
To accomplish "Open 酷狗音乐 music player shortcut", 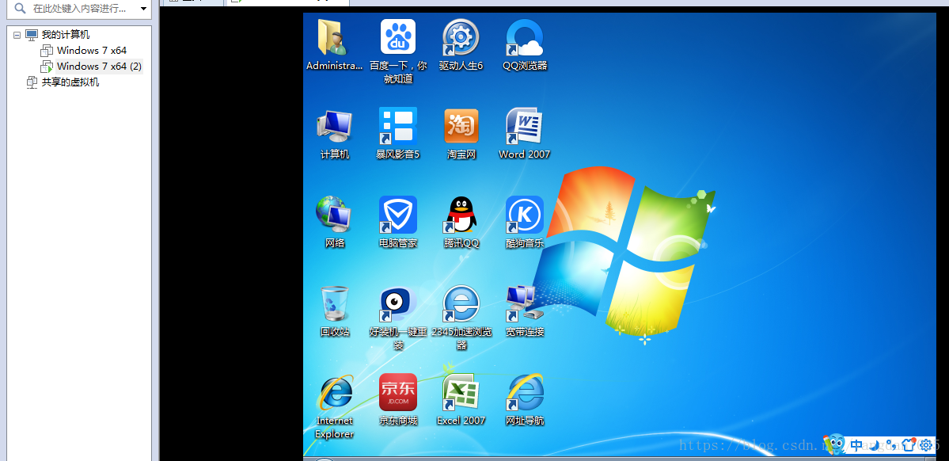I will tap(525, 214).
